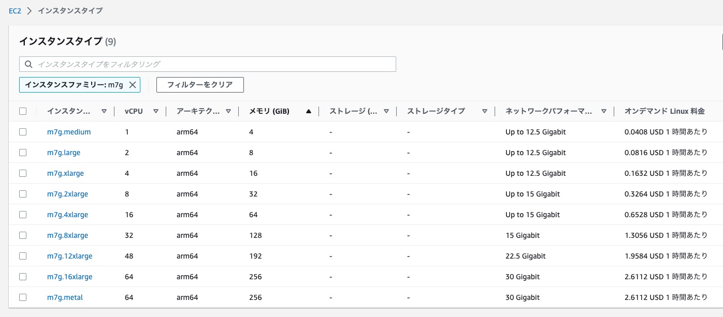Screen dimensions: 723x317
Task: Select the m7g.medium row checkbox
Action: pyautogui.click(x=23, y=132)
